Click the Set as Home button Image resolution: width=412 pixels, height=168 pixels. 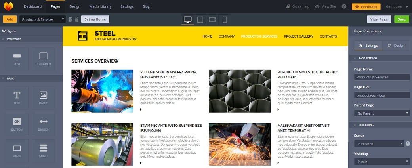[x=95, y=19]
